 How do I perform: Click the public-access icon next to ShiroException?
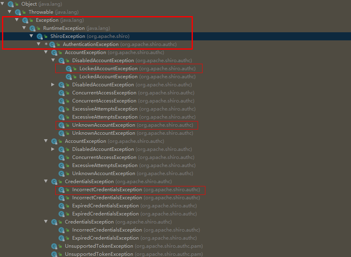tap(46, 36)
